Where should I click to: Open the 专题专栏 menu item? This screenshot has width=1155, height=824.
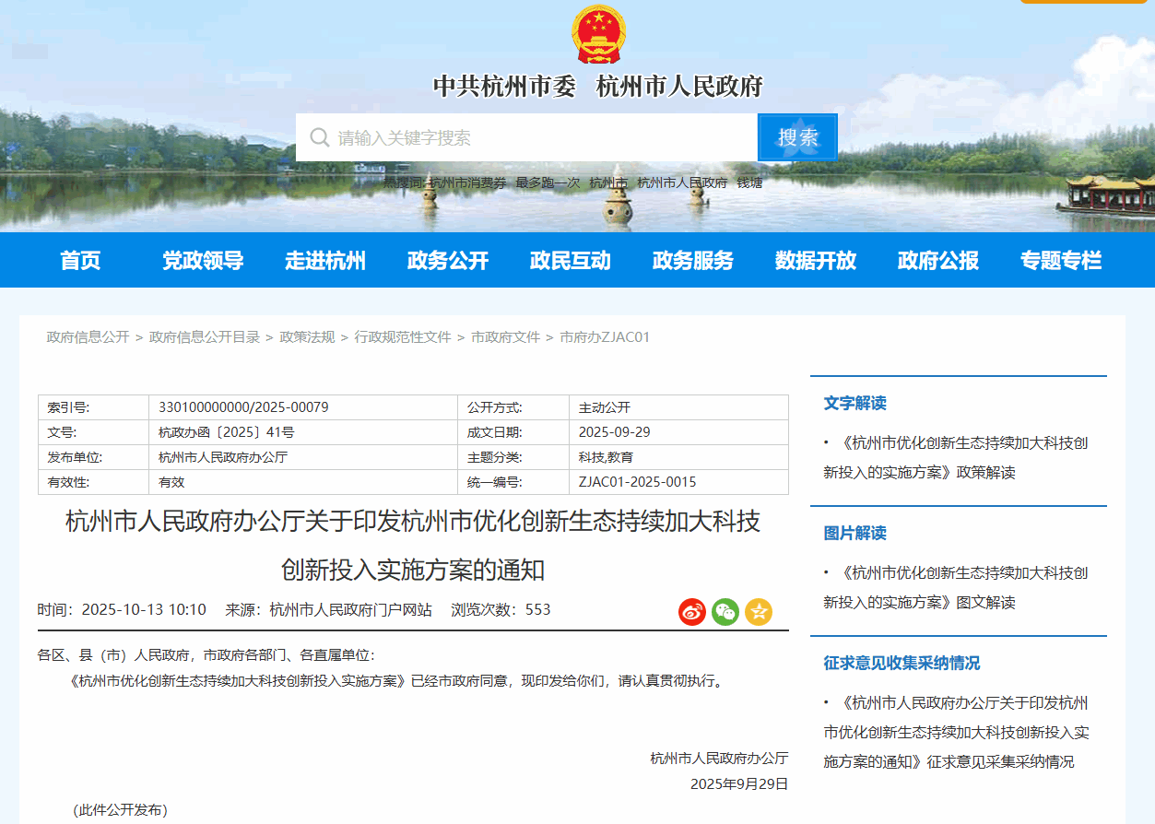[x=1061, y=261]
